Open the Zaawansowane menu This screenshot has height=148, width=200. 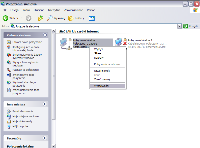pos(74,10)
